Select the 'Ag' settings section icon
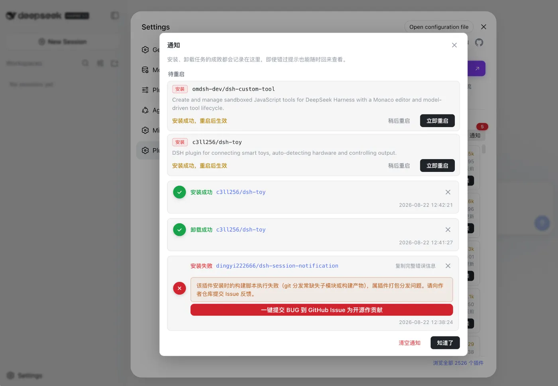558x386 pixels. (145, 110)
